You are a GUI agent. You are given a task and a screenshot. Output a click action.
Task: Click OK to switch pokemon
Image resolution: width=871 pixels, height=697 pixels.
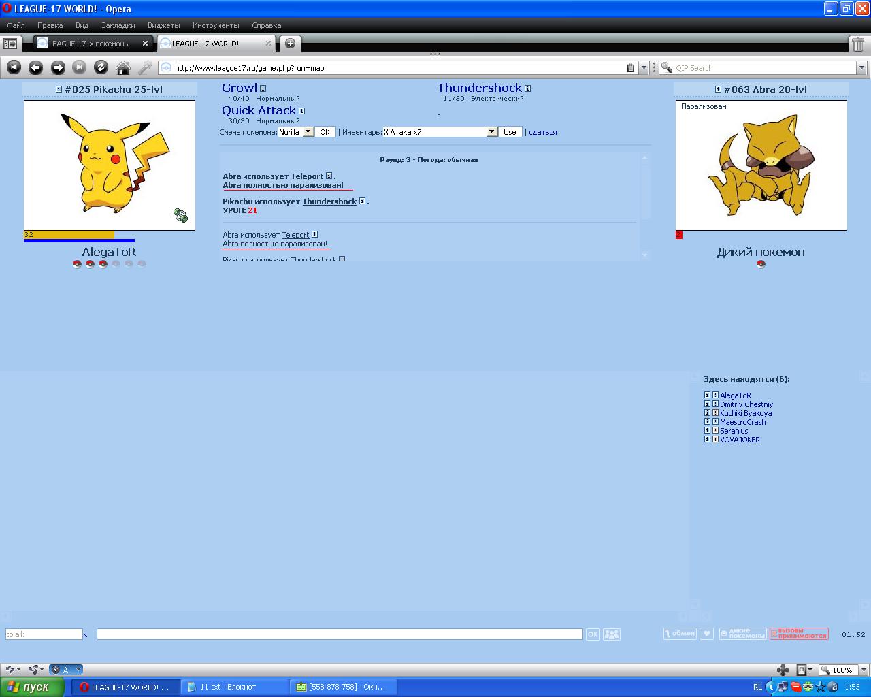tap(325, 132)
